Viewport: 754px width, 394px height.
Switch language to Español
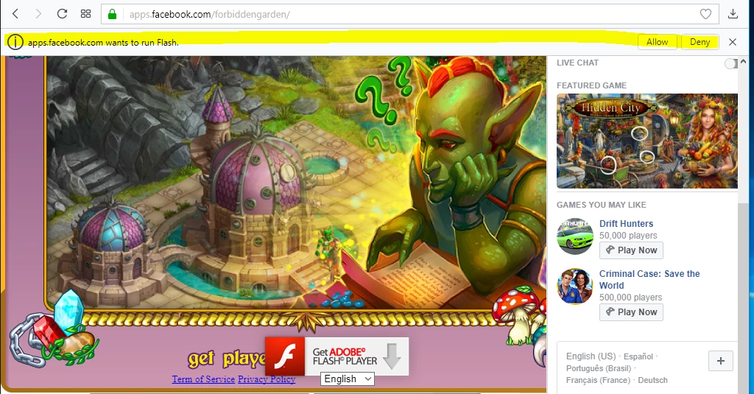tap(638, 356)
